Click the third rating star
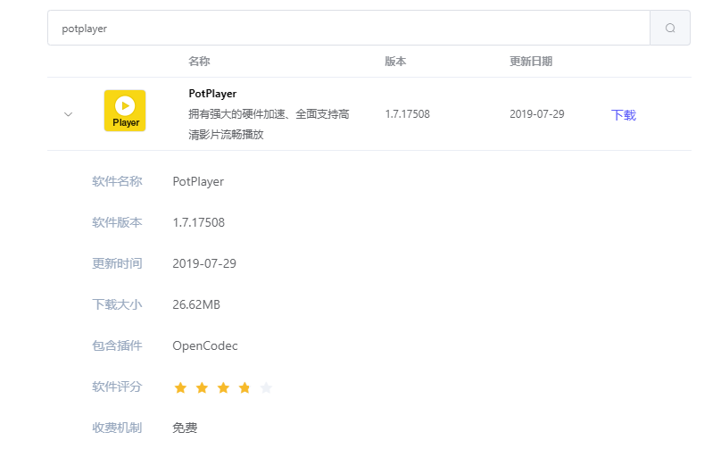 [223, 387]
